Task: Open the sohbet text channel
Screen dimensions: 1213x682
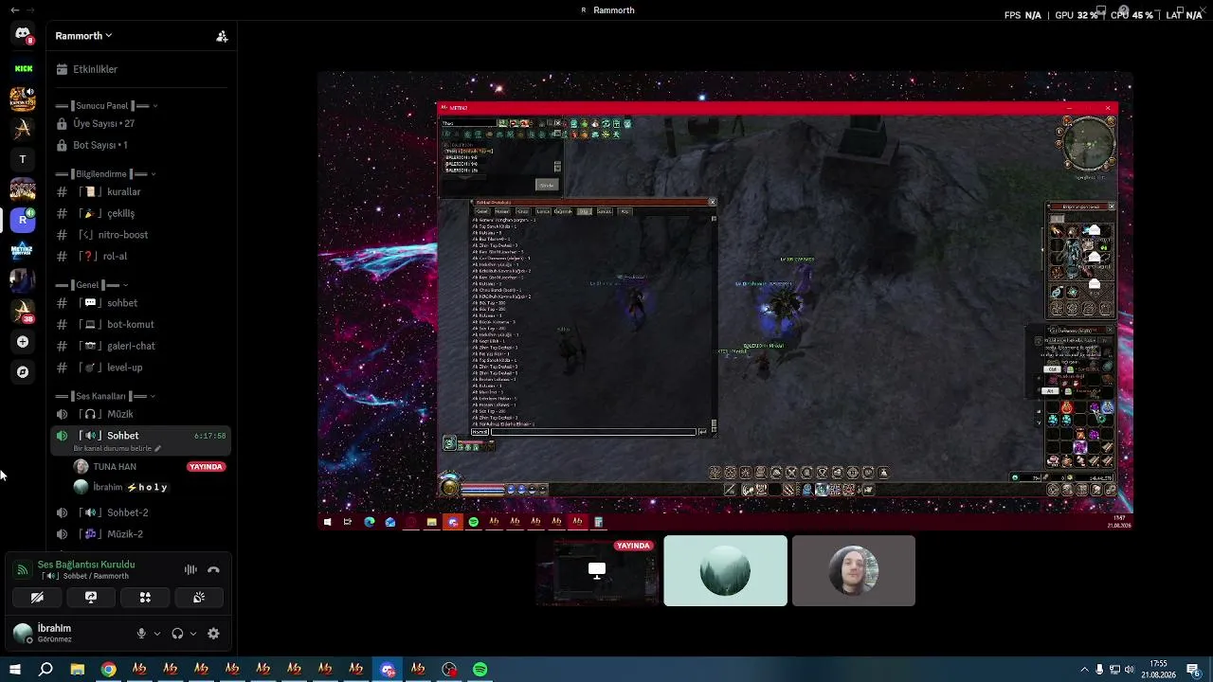Action: pyautogui.click(x=140, y=303)
